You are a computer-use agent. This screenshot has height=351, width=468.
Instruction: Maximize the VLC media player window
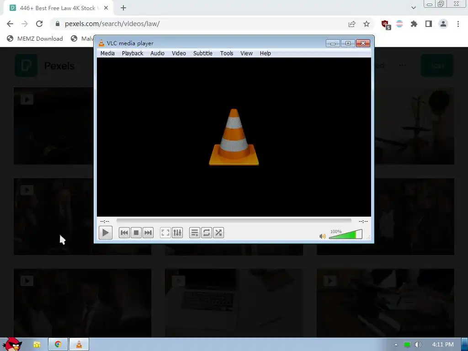pyautogui.click(x=348, y=43)
